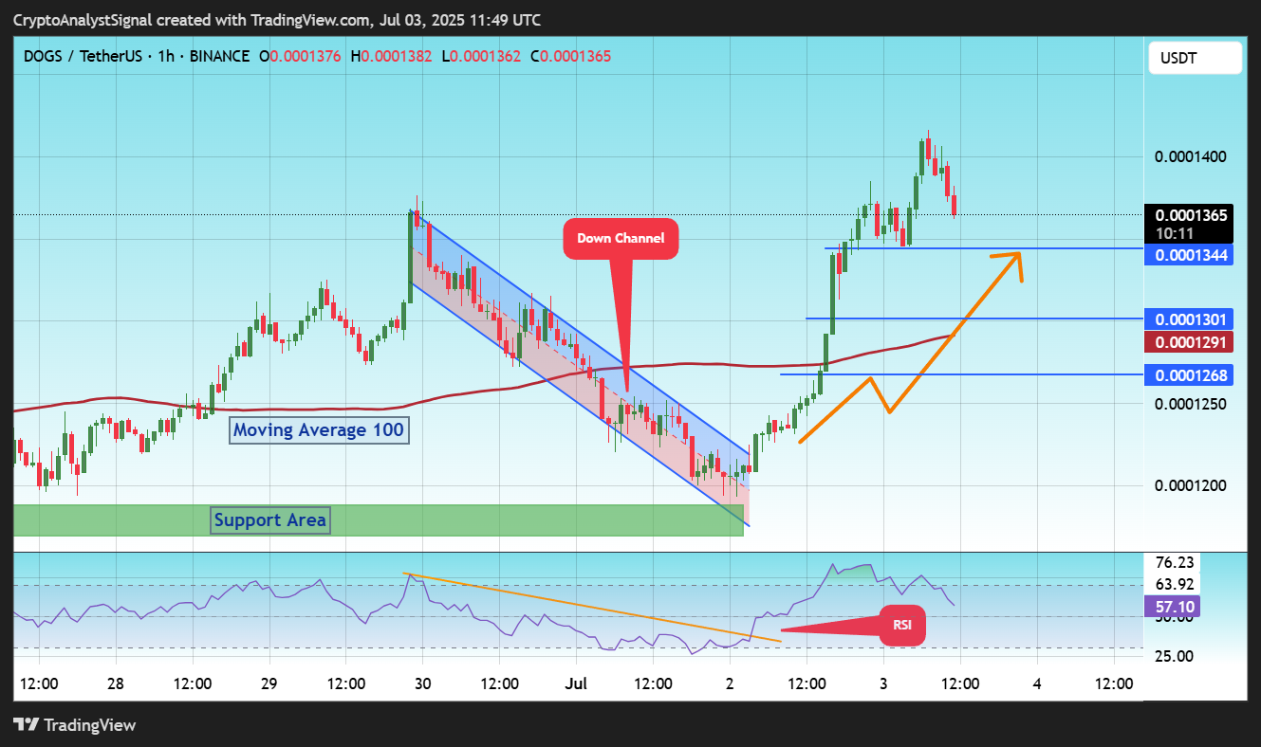Image resolution: width=1261 pixels, height=747 pixels.
Task: Click the green support area zone
Action: coord(378,519)
